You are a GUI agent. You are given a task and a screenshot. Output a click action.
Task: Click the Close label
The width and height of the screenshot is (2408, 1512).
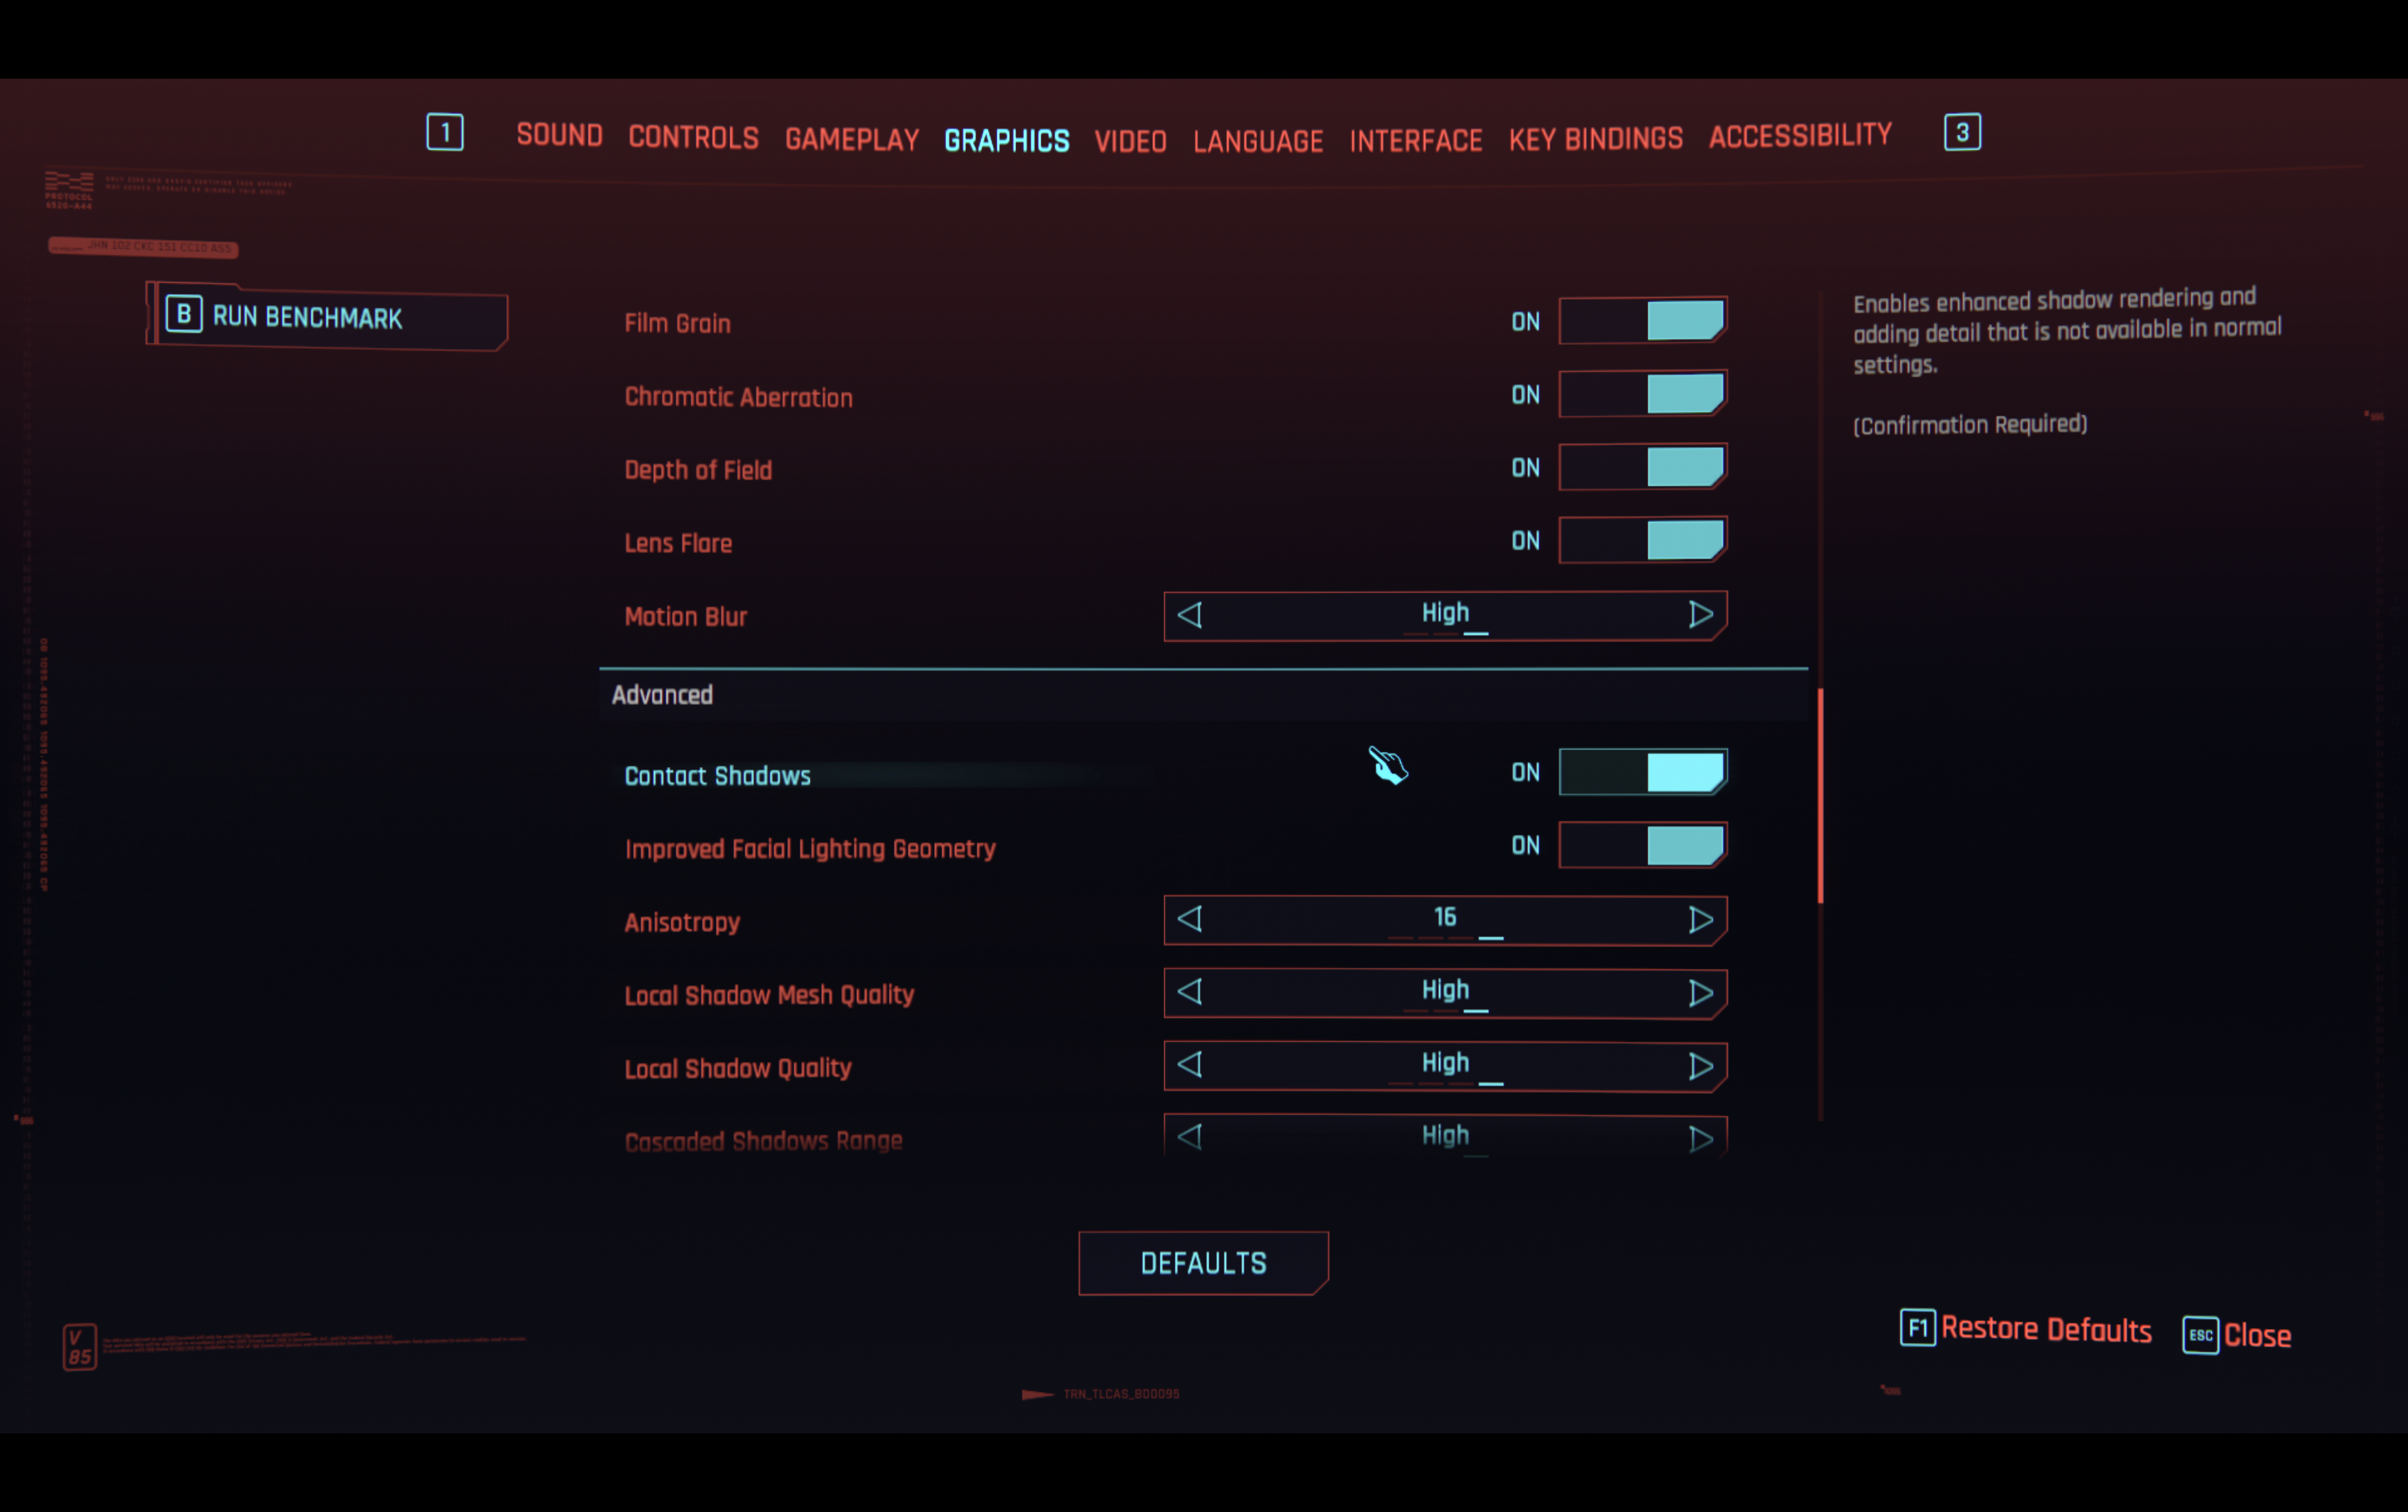[2257, 1335]
